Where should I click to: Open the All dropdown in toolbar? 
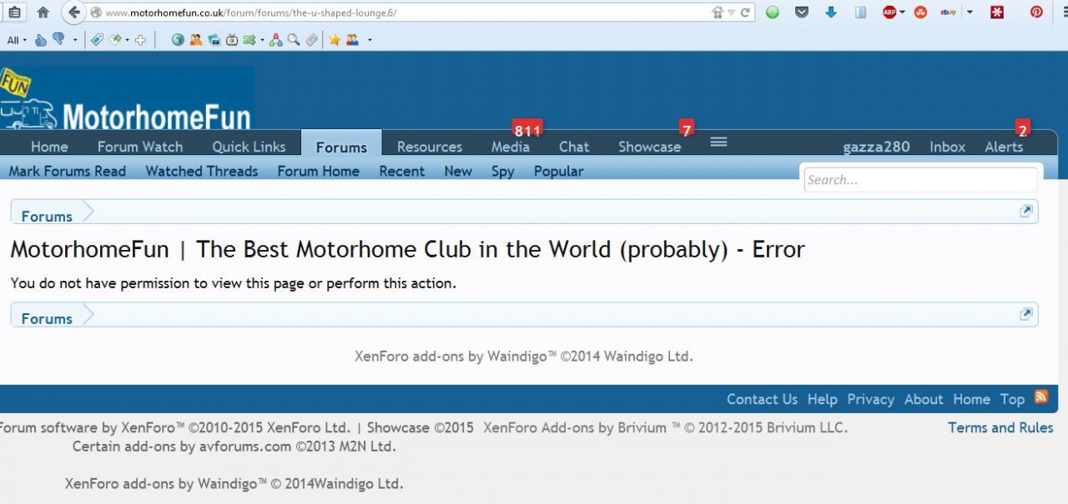tap(17, 39)
